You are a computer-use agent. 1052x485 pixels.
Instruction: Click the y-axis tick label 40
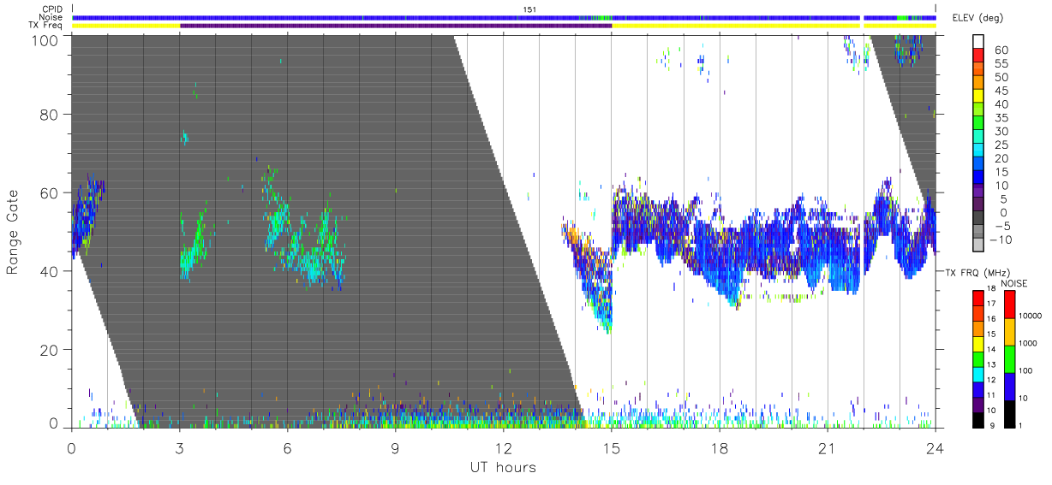[50, 271]
